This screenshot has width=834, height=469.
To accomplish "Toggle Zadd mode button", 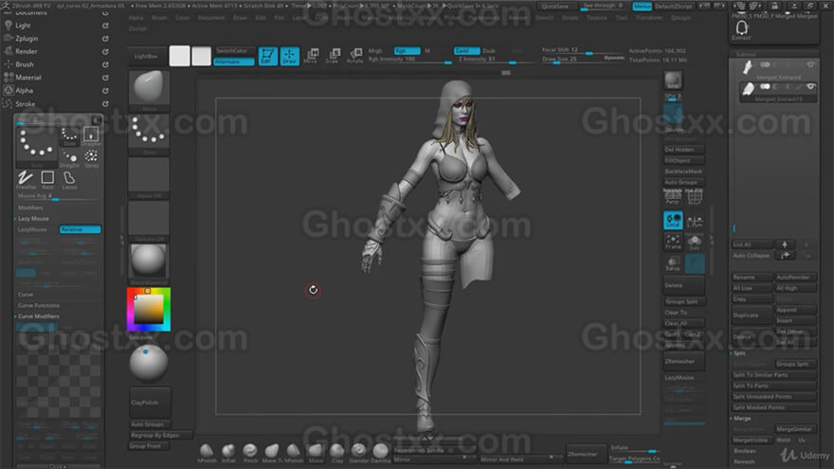I will [466, 50].
